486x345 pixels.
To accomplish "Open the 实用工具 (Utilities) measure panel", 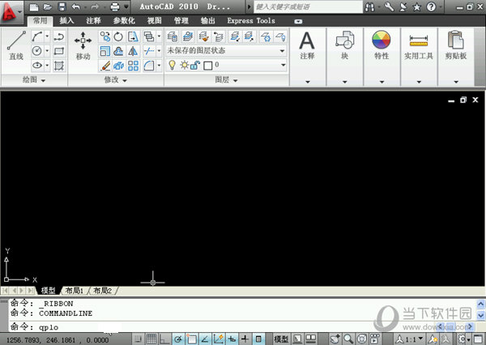I will tap(419, 45).
